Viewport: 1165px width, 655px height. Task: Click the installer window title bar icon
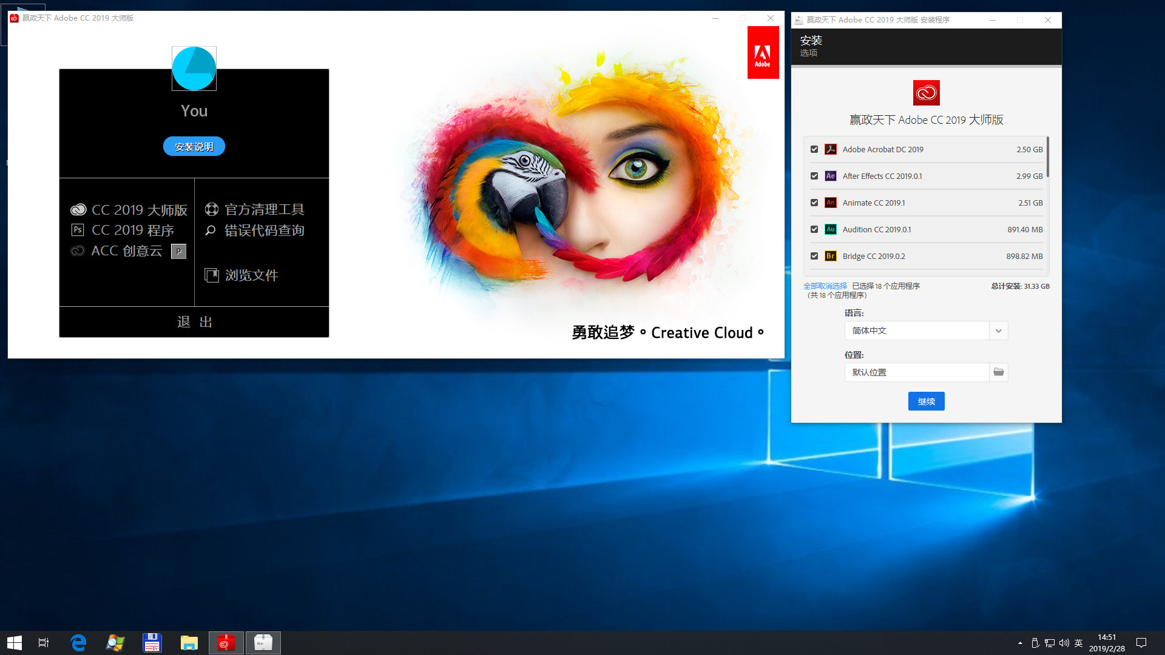tap(799, 20)
